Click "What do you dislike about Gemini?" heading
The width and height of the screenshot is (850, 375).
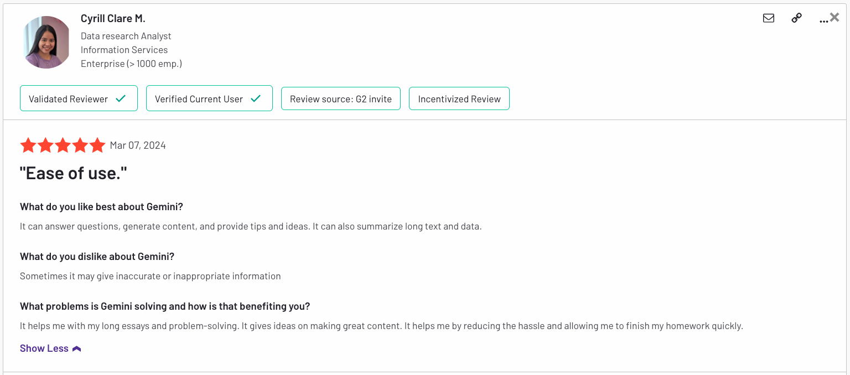97,257
